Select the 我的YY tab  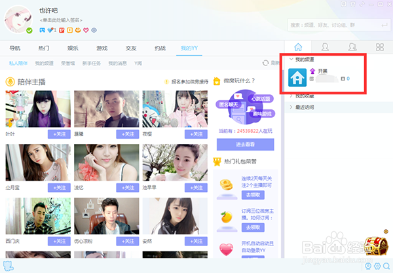pyautogui.click(x=189, y=48)
